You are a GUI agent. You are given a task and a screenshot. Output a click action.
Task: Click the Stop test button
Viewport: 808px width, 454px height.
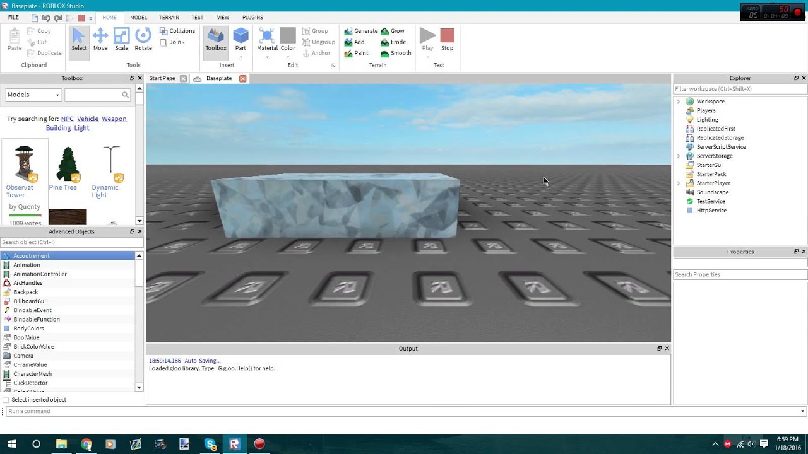(448, 39)
